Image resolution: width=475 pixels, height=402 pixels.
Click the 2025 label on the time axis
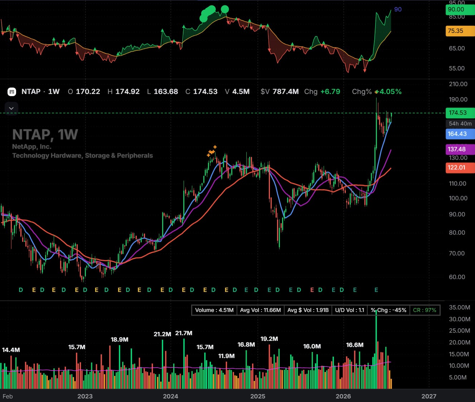click(258, 396)
